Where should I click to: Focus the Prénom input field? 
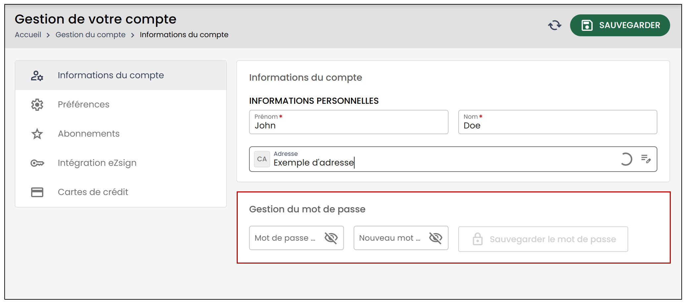tap(349, 122)
